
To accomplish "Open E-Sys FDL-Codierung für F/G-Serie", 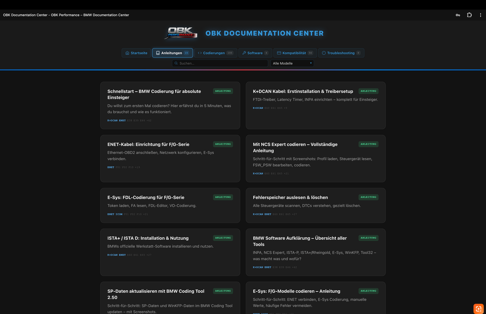I will coord(170,206).
